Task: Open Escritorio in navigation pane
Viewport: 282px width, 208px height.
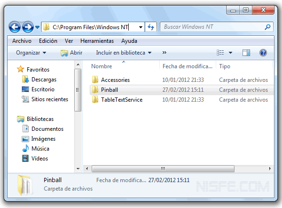Action: click(x=43, y=89)
